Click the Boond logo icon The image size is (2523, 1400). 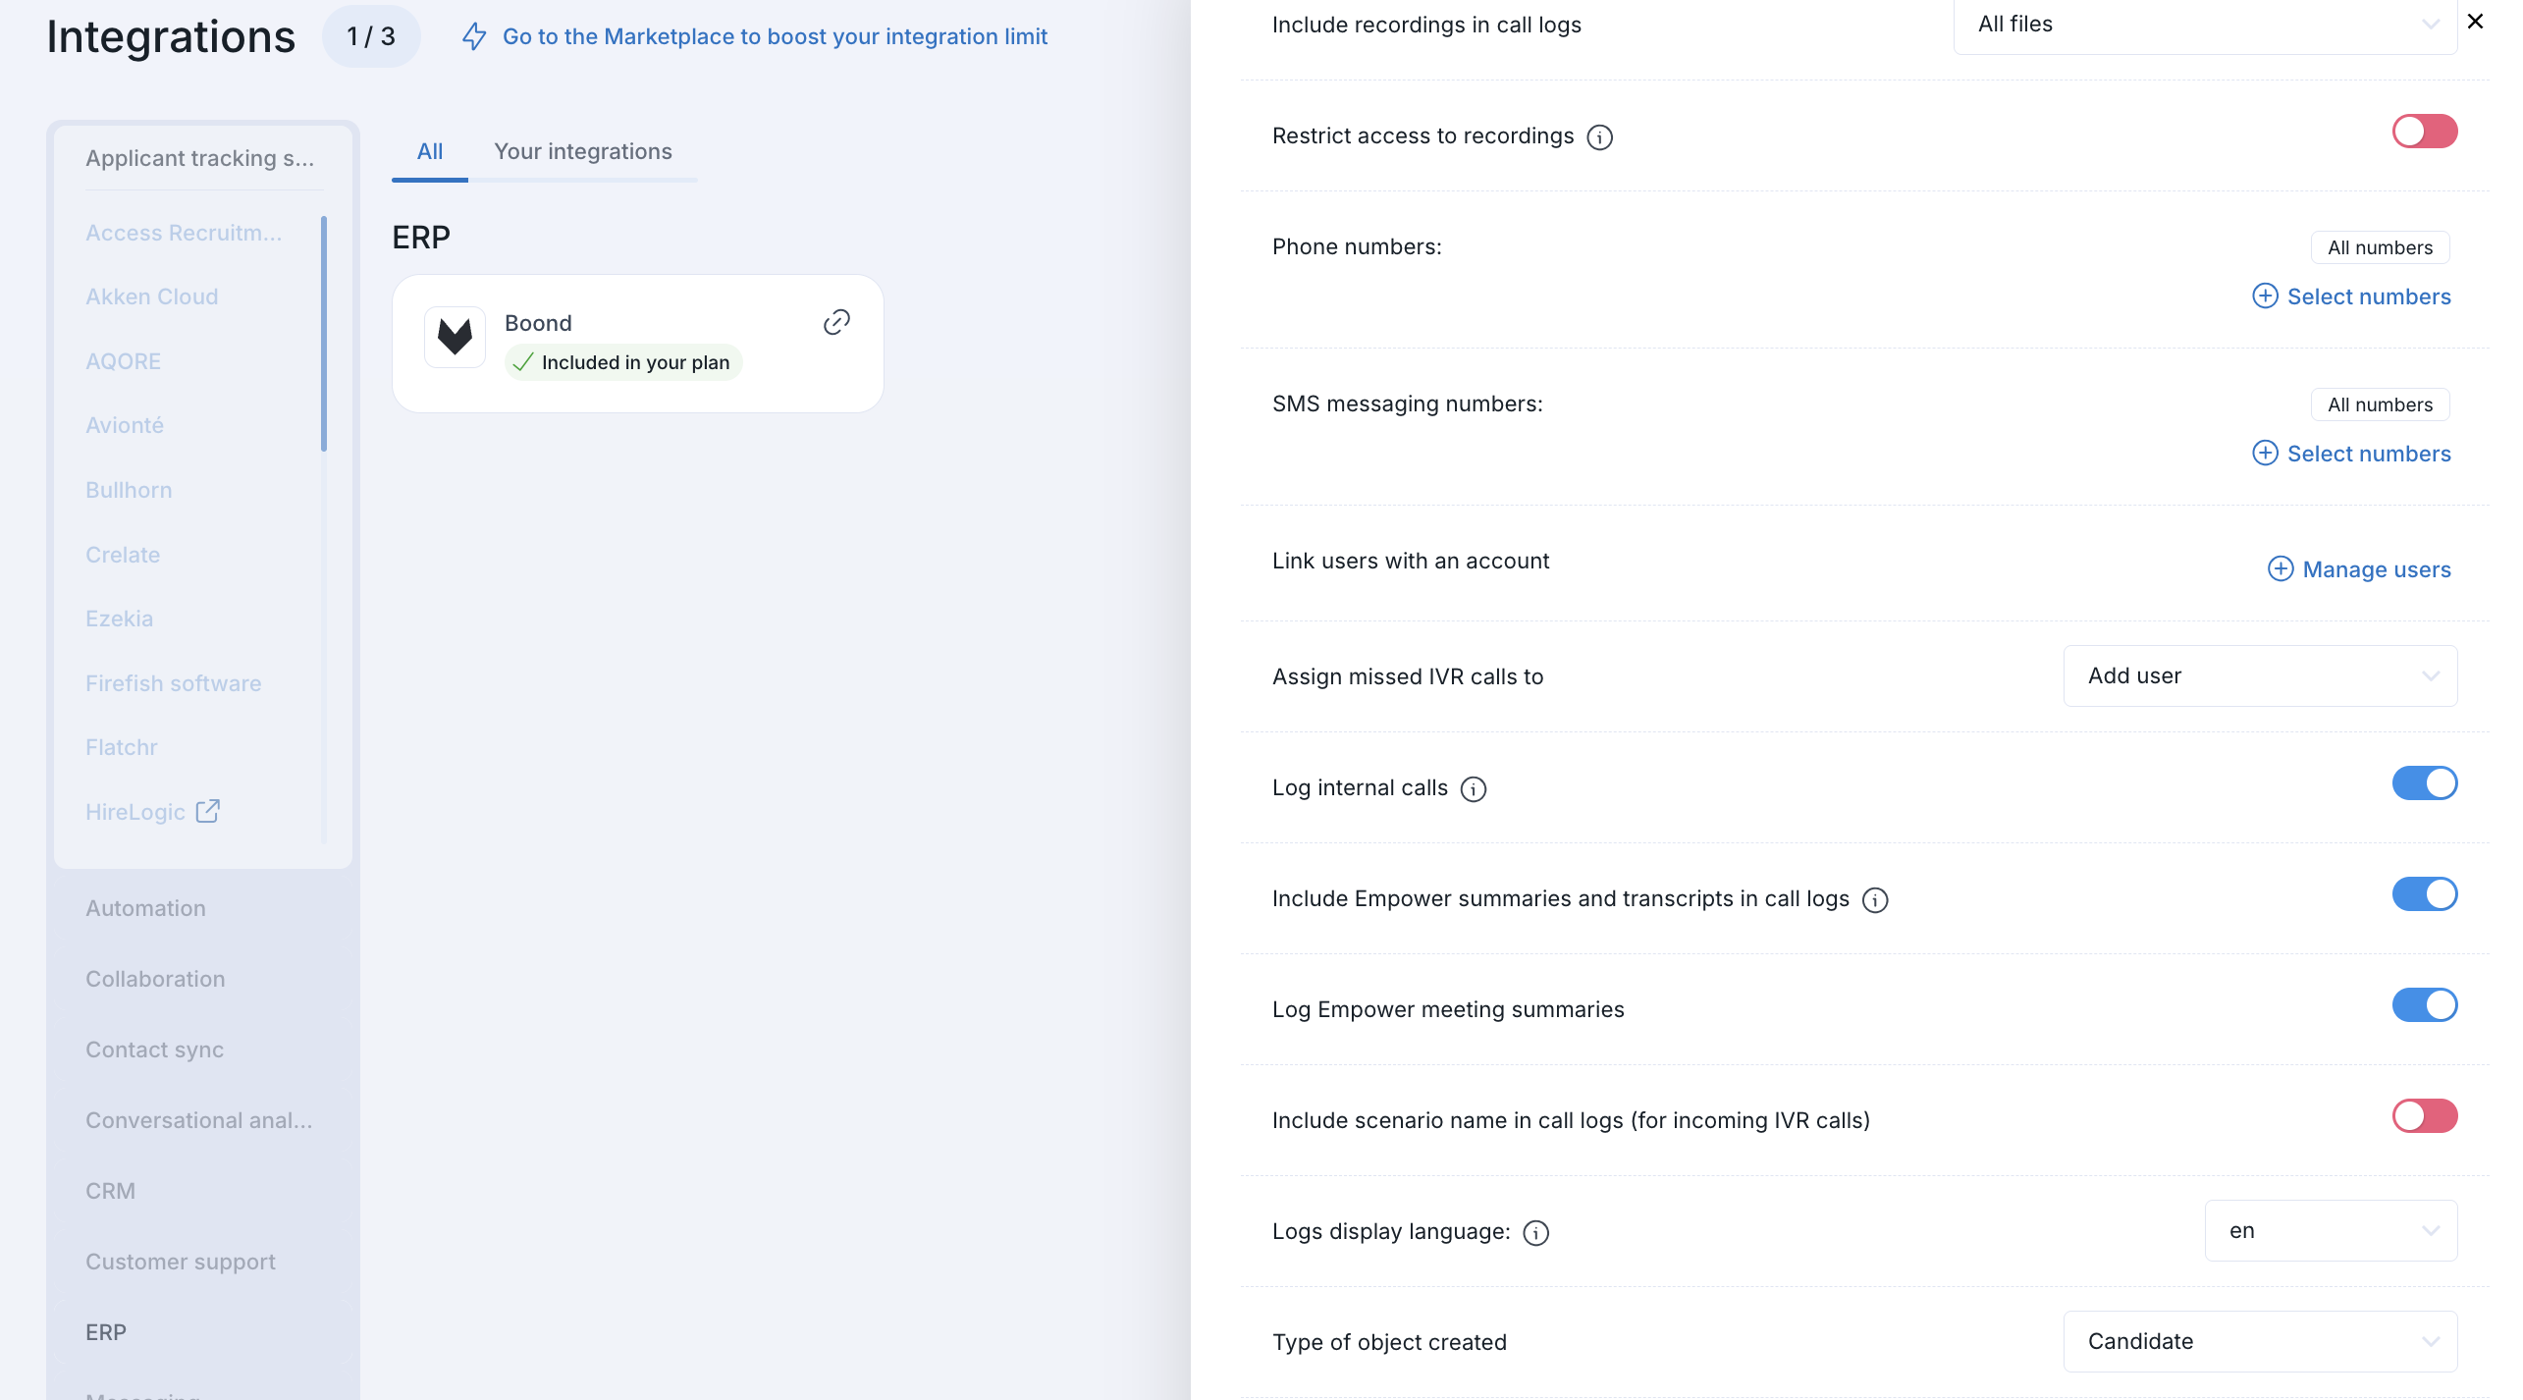tap(455, 337)
